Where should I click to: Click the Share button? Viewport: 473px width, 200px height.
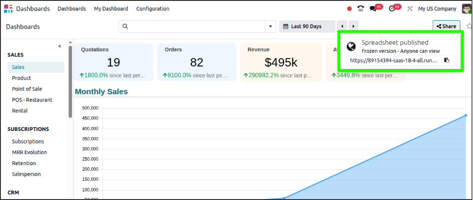(x=446, y=27)
